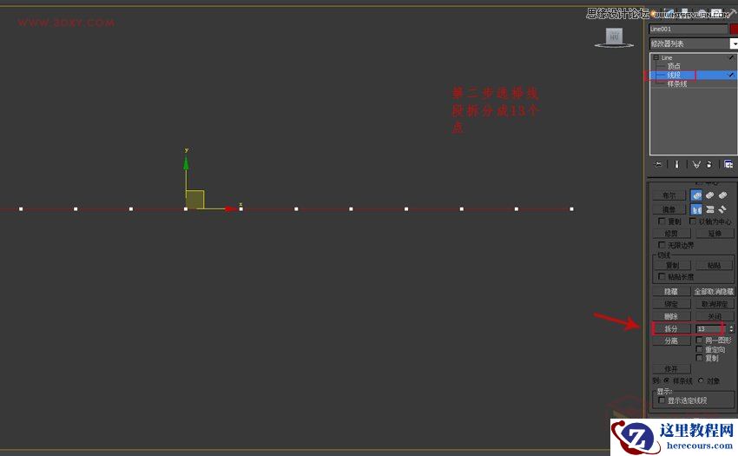Image resolution: width=738 pixels, height=456 pixels.
Task: Enable the 无限边界 checkbox
Action: (x=662, y=245)
